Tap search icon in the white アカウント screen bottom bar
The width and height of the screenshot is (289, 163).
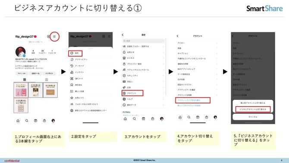[x=189, y=117]
